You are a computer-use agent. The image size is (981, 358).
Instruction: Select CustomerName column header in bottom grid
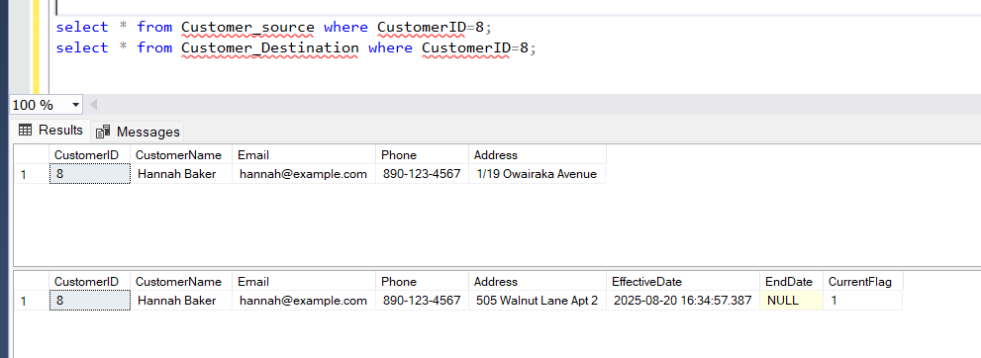[x=181, y=282]
